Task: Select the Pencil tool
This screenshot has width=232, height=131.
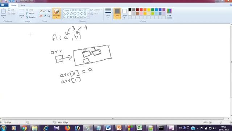Action: tap(41, 11)
